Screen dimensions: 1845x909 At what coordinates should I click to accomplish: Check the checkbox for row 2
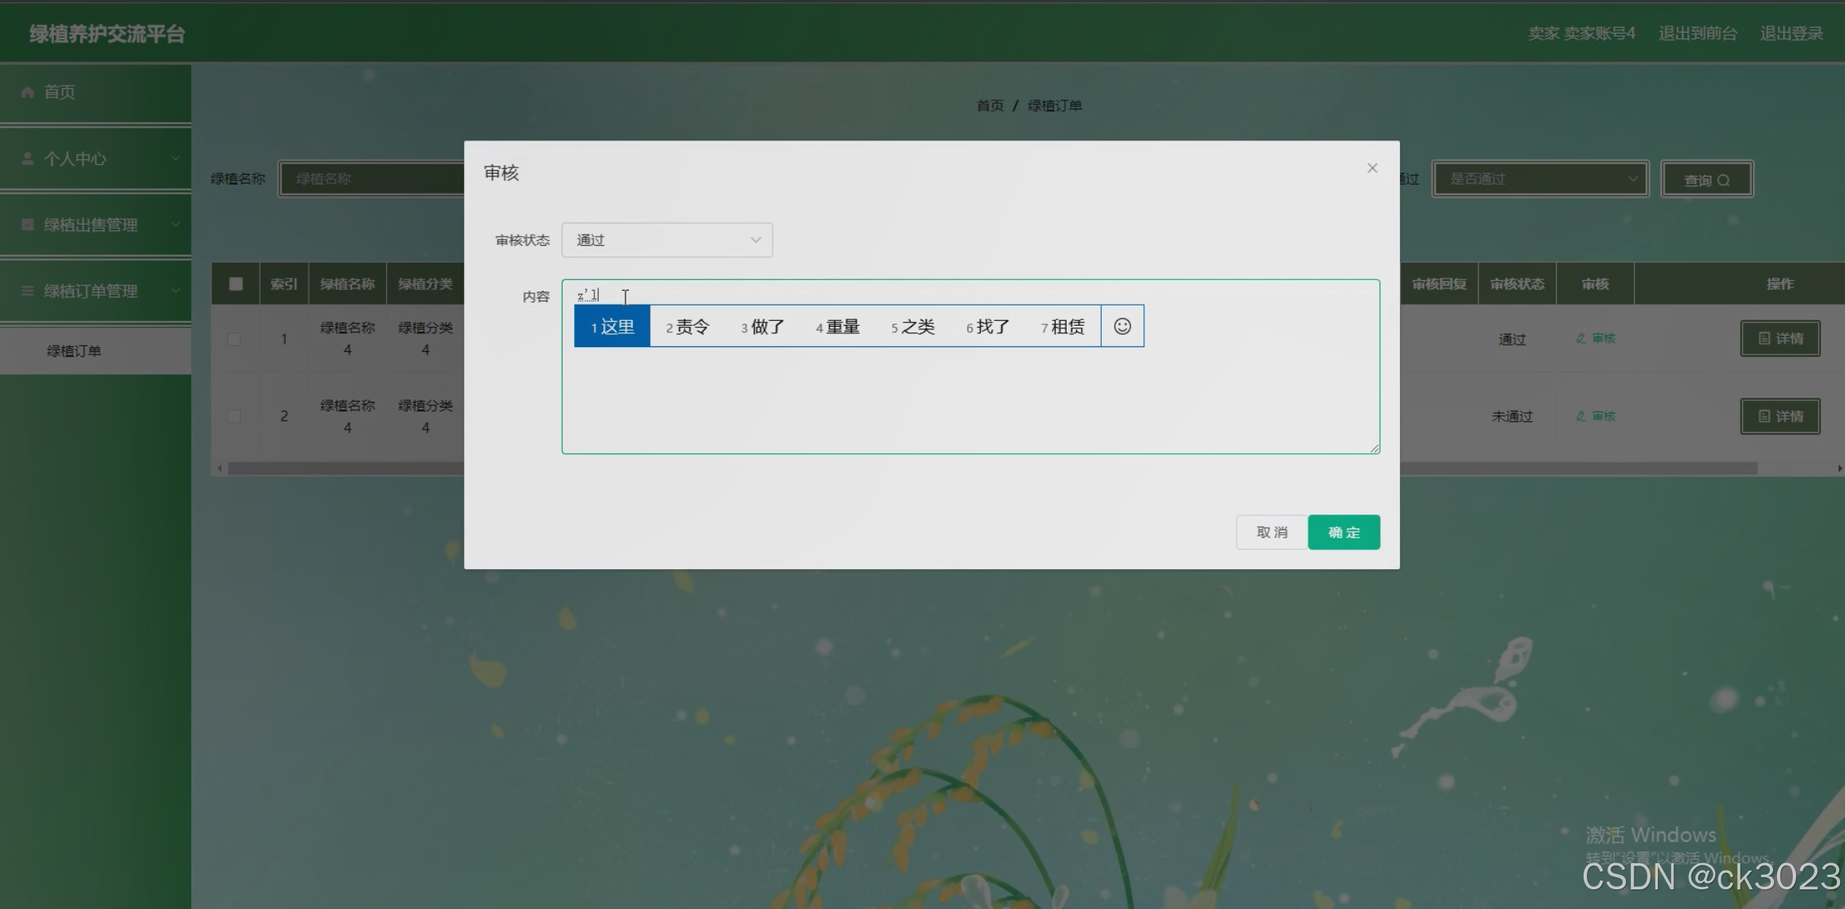coord(234,417)
